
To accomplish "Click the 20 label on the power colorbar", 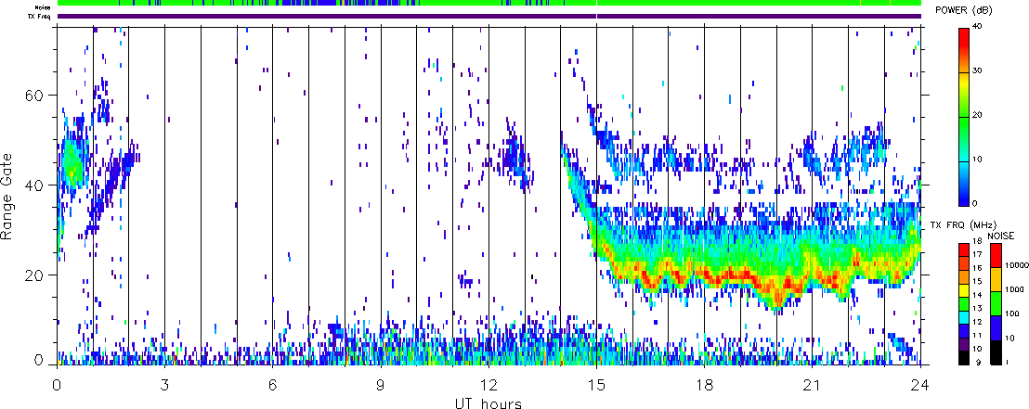I will pos(977,115).
